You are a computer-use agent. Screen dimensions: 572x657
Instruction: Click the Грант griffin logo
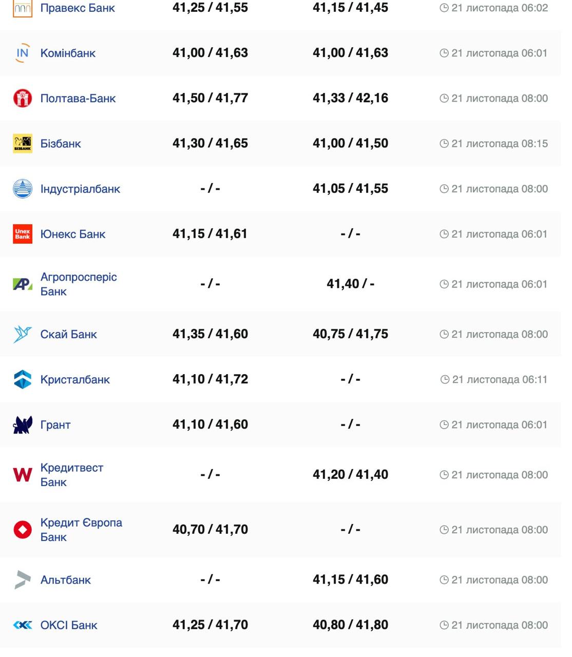(23, 424)
